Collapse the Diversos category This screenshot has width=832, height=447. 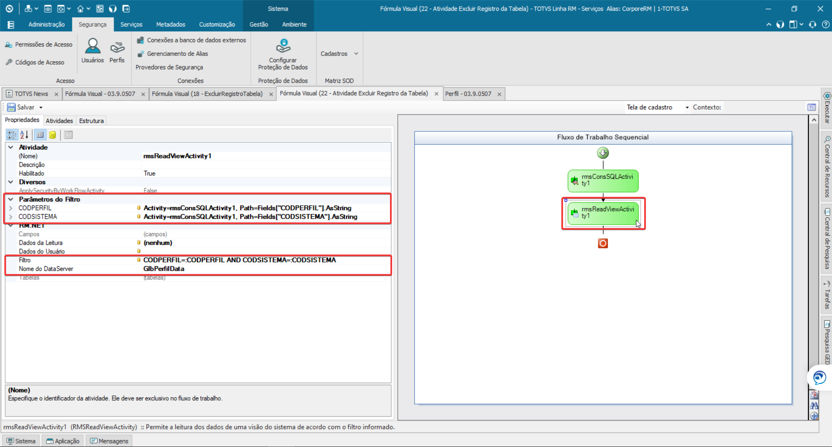pos(11,182)
